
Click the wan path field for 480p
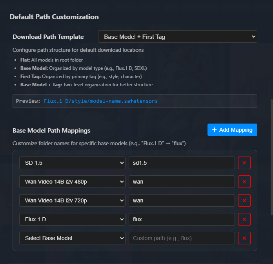pos(182,182)
